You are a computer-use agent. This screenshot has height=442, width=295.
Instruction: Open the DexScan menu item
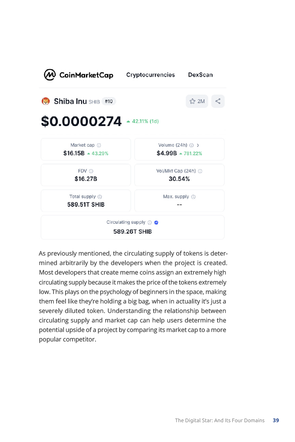click(200, 75)
